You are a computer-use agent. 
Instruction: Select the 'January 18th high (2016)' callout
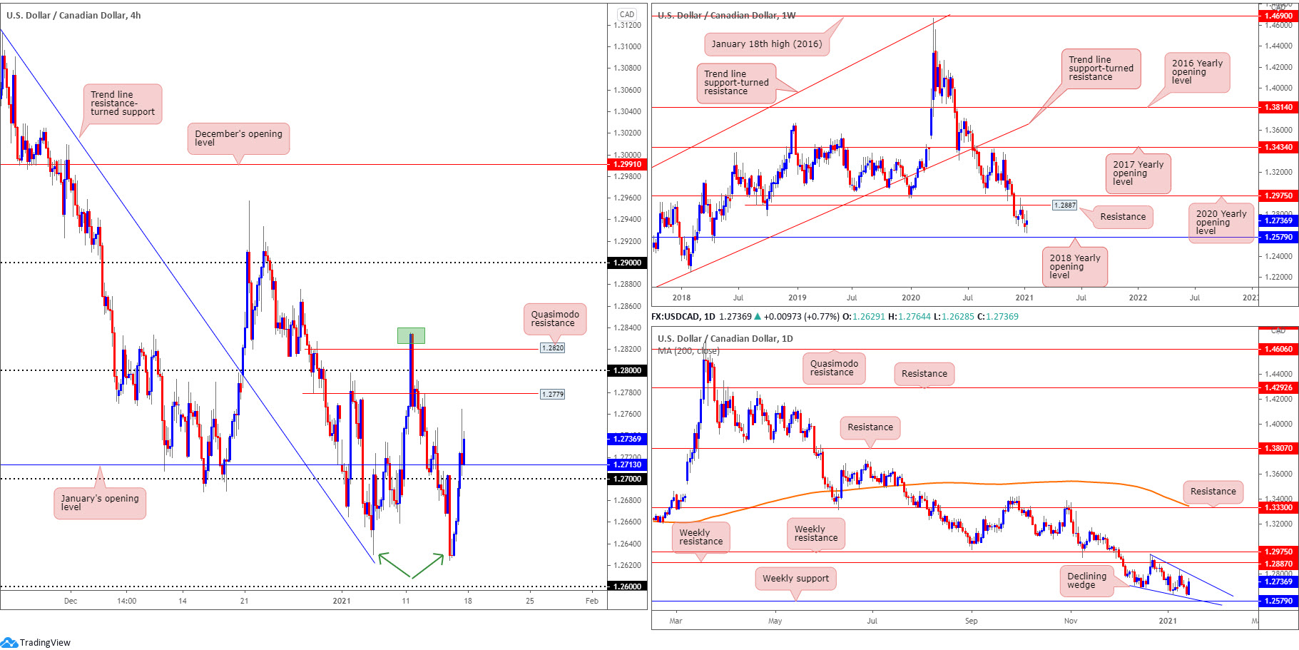coord(766,44)
